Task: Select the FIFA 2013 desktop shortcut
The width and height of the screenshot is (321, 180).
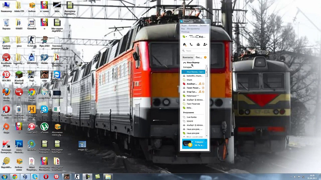Action: pyautogui.click(x=6, y=76)
